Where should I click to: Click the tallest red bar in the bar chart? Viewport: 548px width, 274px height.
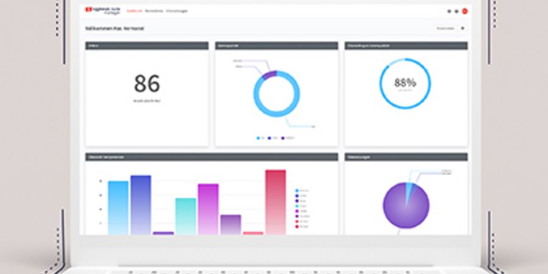click(275, 201)
